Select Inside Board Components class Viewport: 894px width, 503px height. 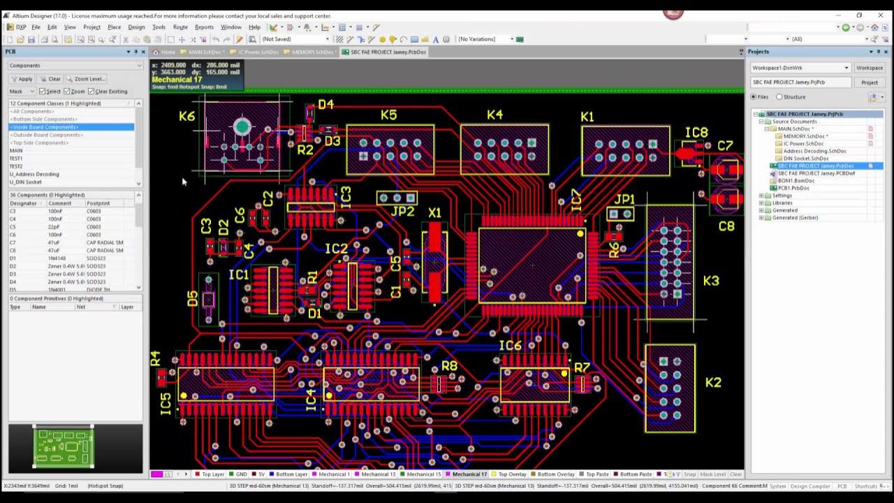(x=71, y=127)
